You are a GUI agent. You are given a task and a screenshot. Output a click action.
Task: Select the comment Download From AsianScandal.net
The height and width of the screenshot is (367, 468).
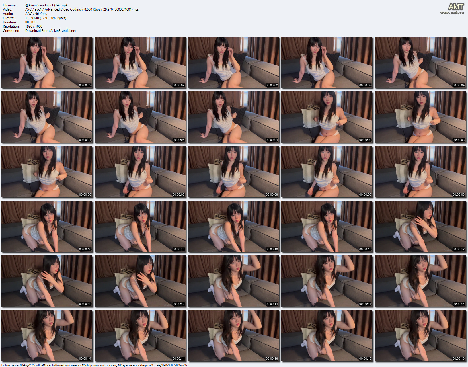click(50, 30)
